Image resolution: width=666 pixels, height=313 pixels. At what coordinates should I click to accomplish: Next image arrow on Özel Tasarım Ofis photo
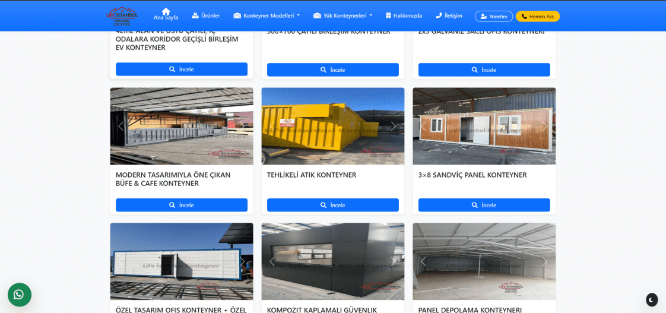pyautogui.click(x=243, y=261)
